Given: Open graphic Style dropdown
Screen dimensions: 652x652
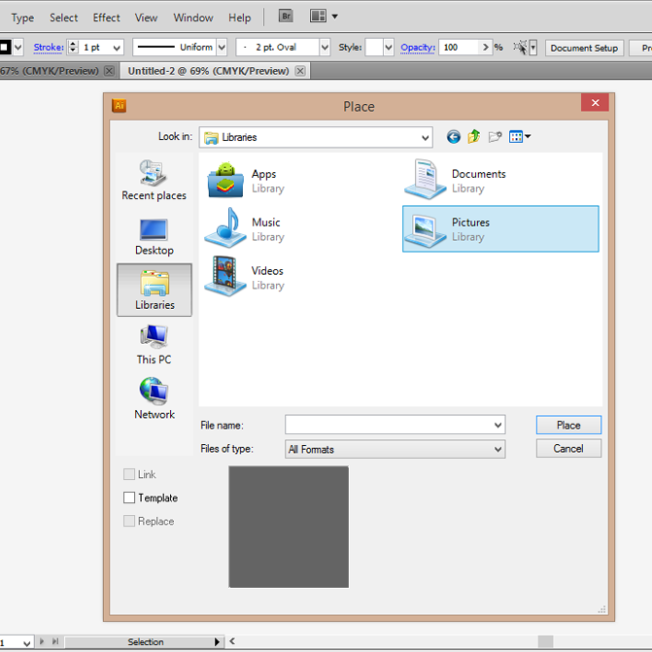Looking at the screenshot, I should click(389, 48).
